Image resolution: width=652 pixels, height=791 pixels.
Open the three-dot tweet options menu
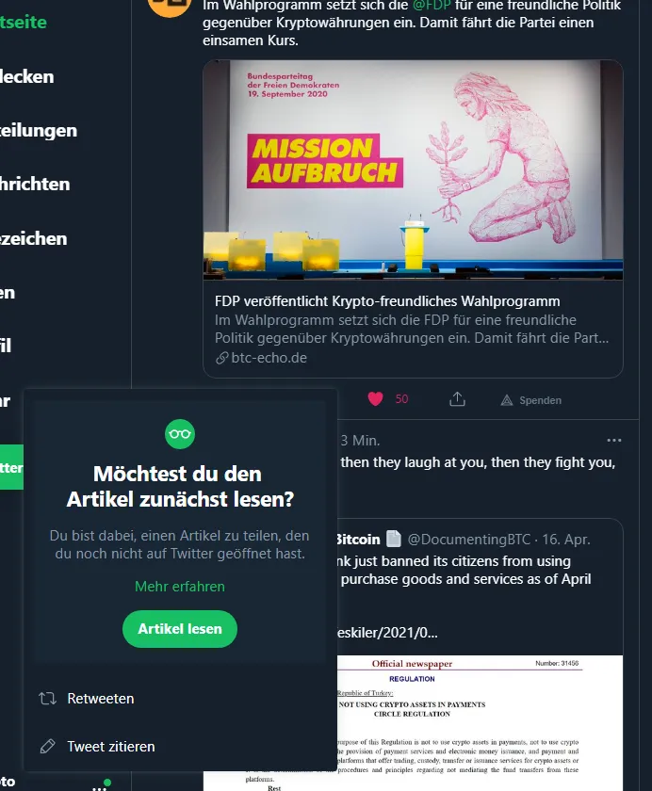tap(613, 441)
